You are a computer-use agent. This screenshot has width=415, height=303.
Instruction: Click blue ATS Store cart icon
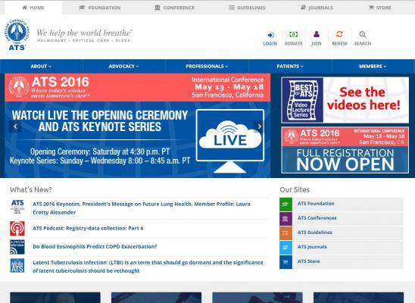click(x=286, y=262)
